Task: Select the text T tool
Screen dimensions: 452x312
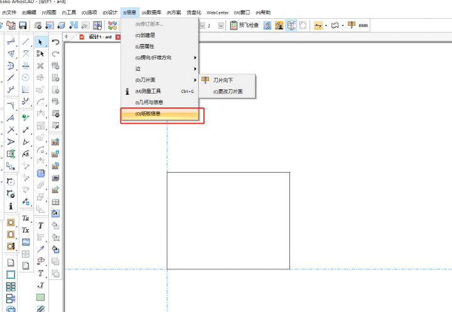Action: pos(41,225)
